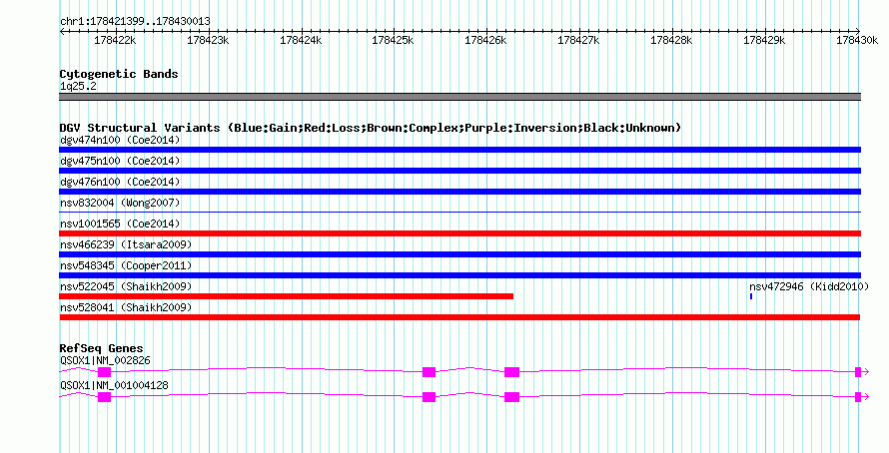This screenshot has width=889, height=453.
Task: Select the blue gain bar under dgv475n100
Action: point(459,171)
